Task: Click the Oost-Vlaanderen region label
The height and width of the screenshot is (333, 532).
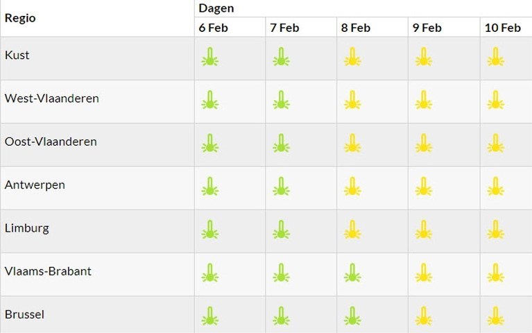Action: 51,142
